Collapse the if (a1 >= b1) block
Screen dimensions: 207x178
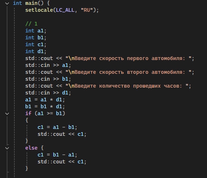point(7,114)
